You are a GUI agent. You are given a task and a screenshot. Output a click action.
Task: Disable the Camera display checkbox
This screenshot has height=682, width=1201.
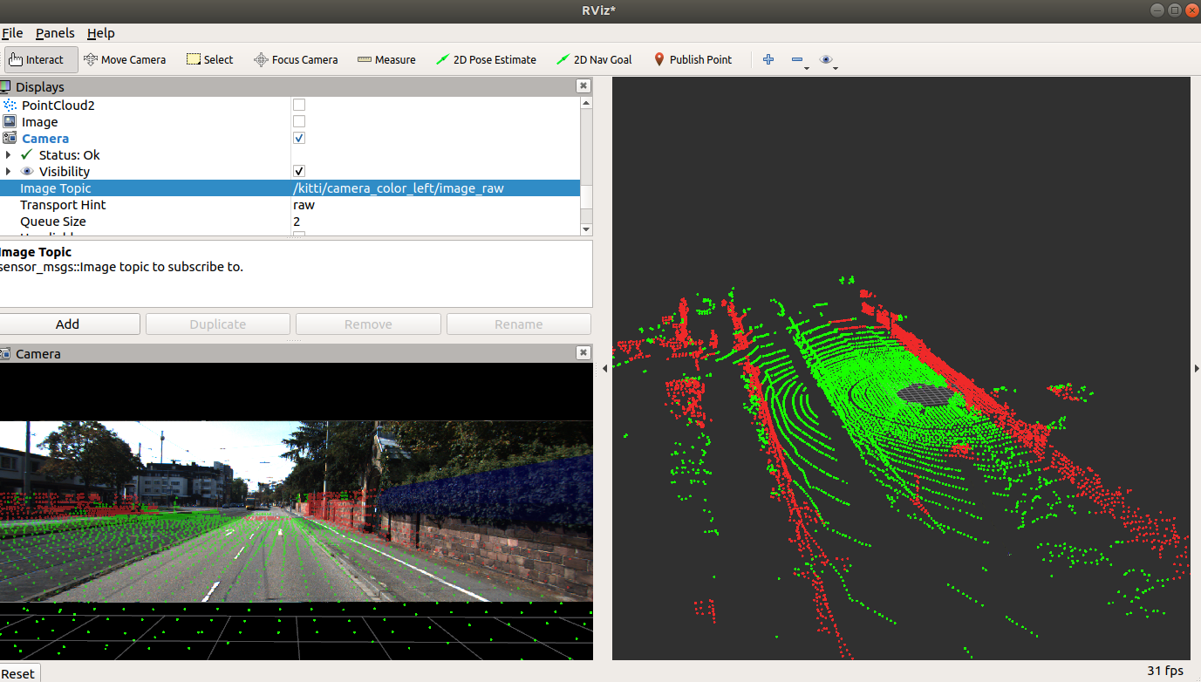[299, 138]
